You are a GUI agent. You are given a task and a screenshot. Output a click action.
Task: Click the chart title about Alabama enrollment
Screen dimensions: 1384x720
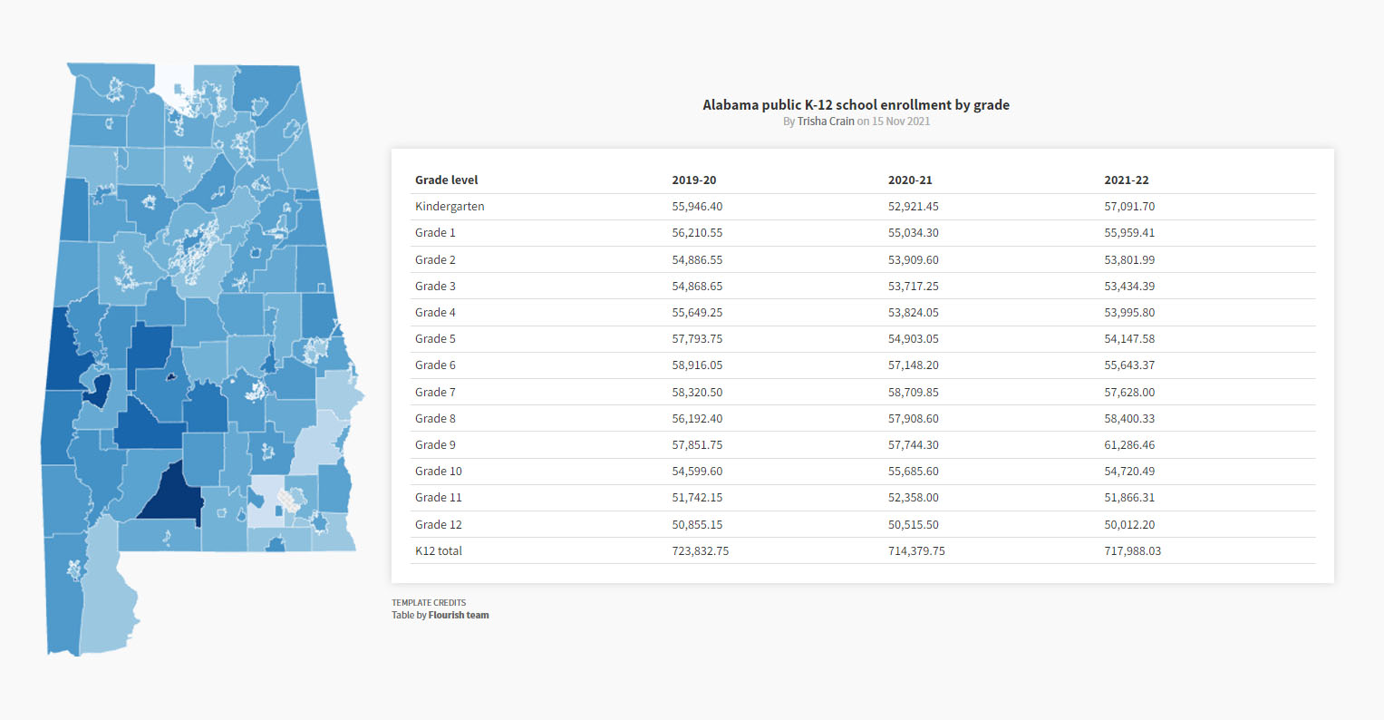[856, 105]
